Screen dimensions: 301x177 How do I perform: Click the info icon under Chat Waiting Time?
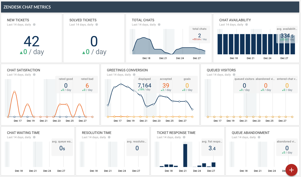click(34, 137)
